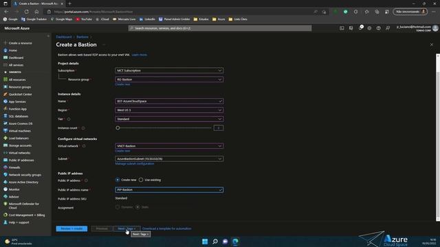440x247 pixels.
Task: Open Storage accounts in sidebar
Action: tap(20, 145)
